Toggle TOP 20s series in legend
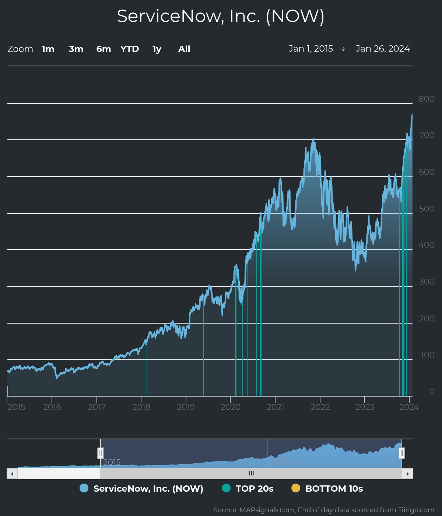 pos(248,488)
